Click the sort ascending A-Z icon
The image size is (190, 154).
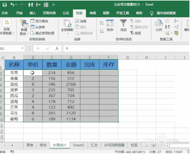point(102,23)
